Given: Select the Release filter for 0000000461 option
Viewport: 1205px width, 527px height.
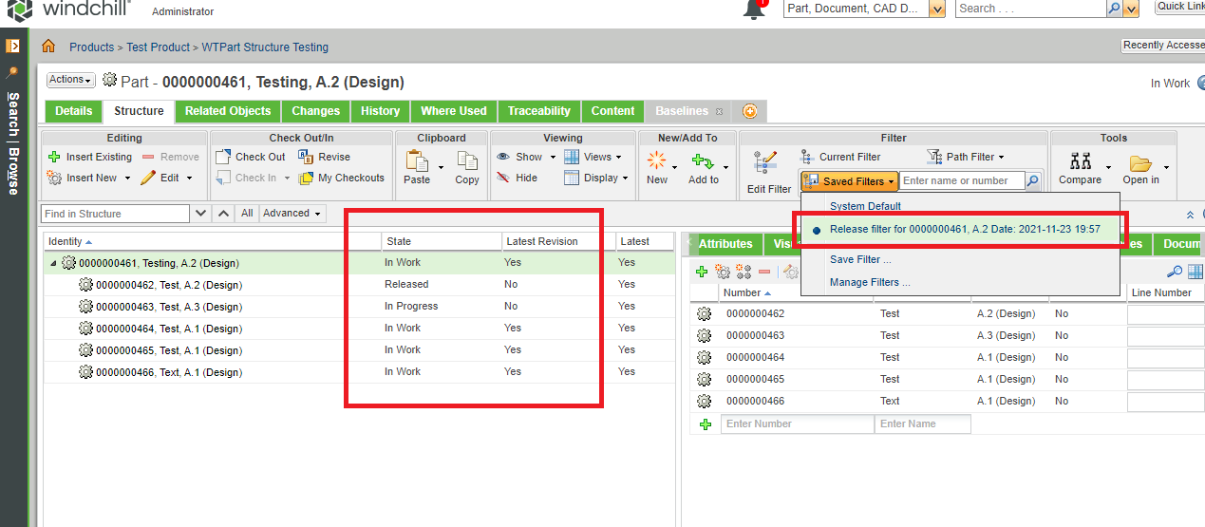Looking at the screenshot, I should 964,229.
